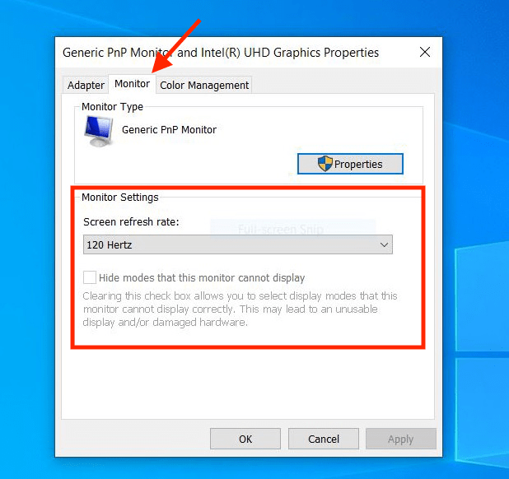
Task: Click the grayed-out Apply button
Action: click(400, 439)
